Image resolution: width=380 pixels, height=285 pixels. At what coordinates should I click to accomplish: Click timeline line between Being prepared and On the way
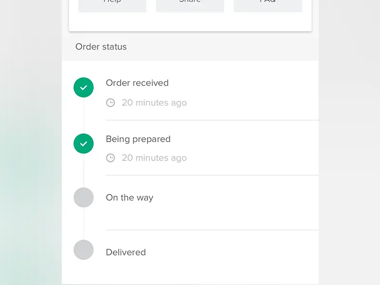pos(84,171)
